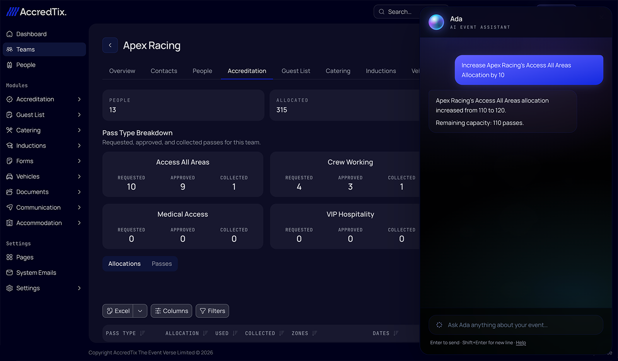618x361 pixels.
Task: Click the Allocated 315 stat card
Action: [x=345, y=105]
